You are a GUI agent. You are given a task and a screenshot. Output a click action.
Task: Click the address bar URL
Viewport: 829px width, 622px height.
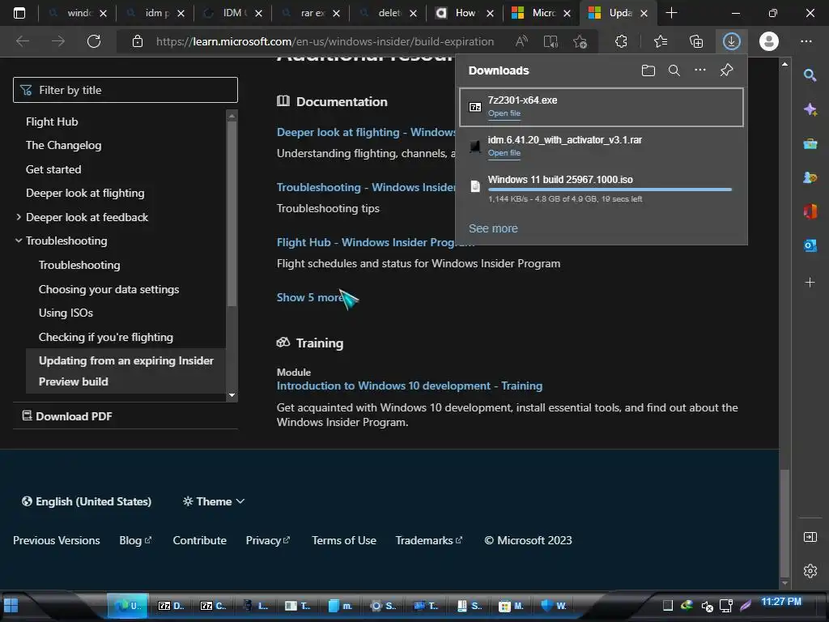tap(325, 41)
